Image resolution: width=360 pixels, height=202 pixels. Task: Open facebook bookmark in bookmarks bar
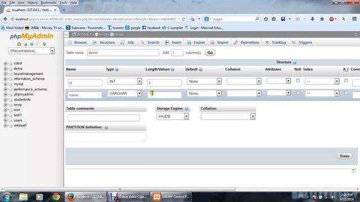151,27
